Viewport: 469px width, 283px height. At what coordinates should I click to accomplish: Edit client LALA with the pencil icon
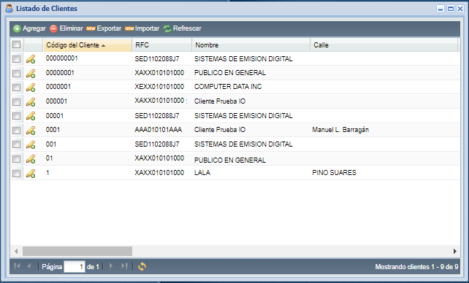coord(31,173)
